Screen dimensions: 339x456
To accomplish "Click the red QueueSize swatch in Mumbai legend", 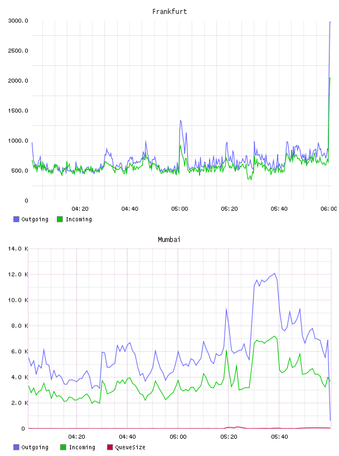I will (110, 447).
